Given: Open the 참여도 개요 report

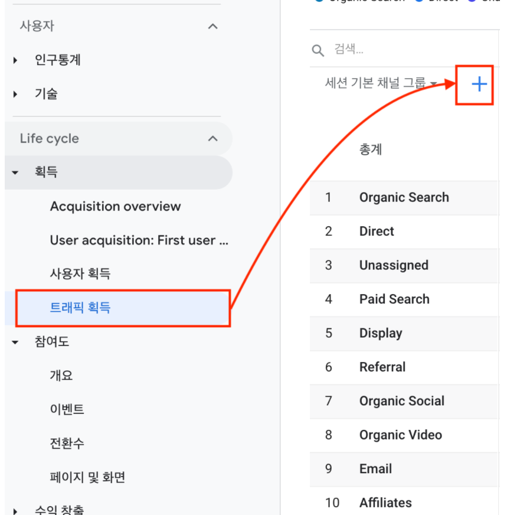Looking at the screenshot, I should (61, 376).
